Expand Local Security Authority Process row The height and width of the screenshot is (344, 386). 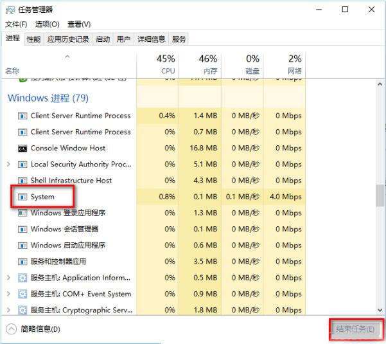8,164
